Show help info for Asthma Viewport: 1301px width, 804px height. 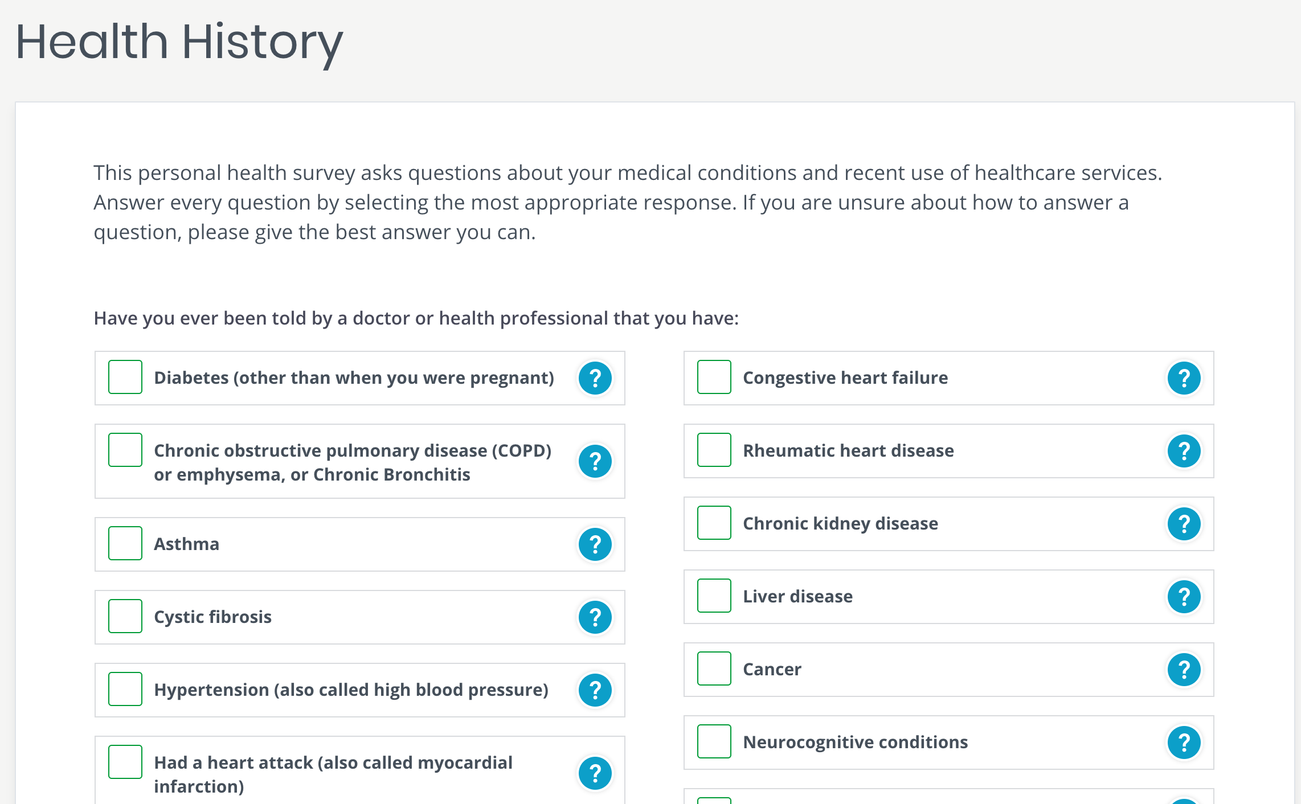point(595,544)
